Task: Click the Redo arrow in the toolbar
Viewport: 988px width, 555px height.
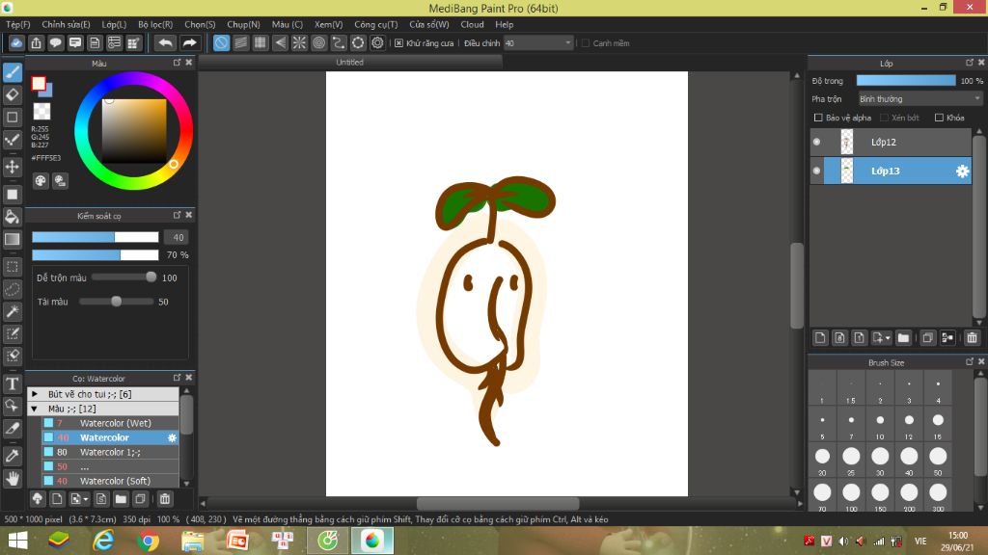Action: 189,42
